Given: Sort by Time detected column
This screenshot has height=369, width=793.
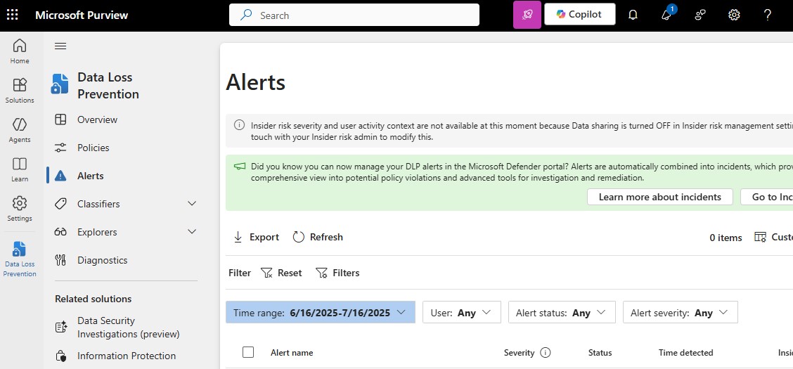Looking at the screenshot, I should [x=685, y=353].
